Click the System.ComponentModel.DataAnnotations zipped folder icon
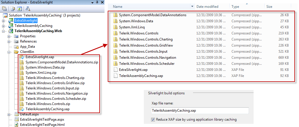Image resolution: width=299 pixels, height=127 pixels. point(115,15)
